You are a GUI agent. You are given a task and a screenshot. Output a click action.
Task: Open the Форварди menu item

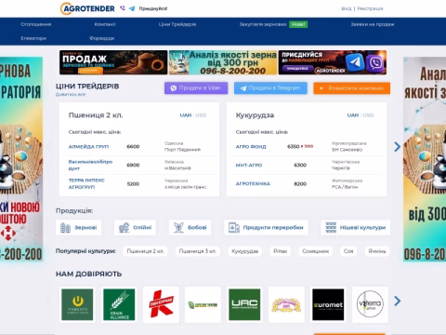click(102, 38)
